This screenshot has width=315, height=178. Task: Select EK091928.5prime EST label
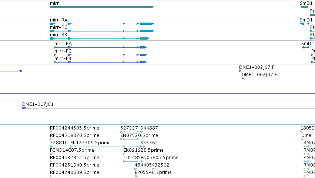[144, 150]
